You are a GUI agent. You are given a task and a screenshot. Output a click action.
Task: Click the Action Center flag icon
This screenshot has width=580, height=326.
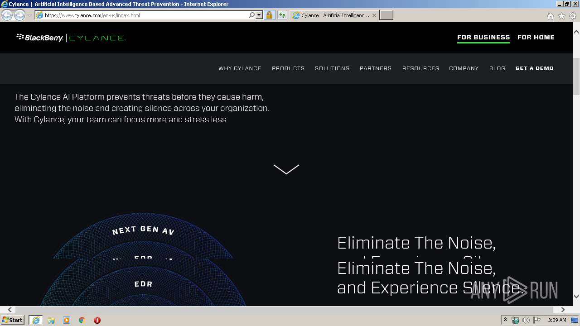537,320
